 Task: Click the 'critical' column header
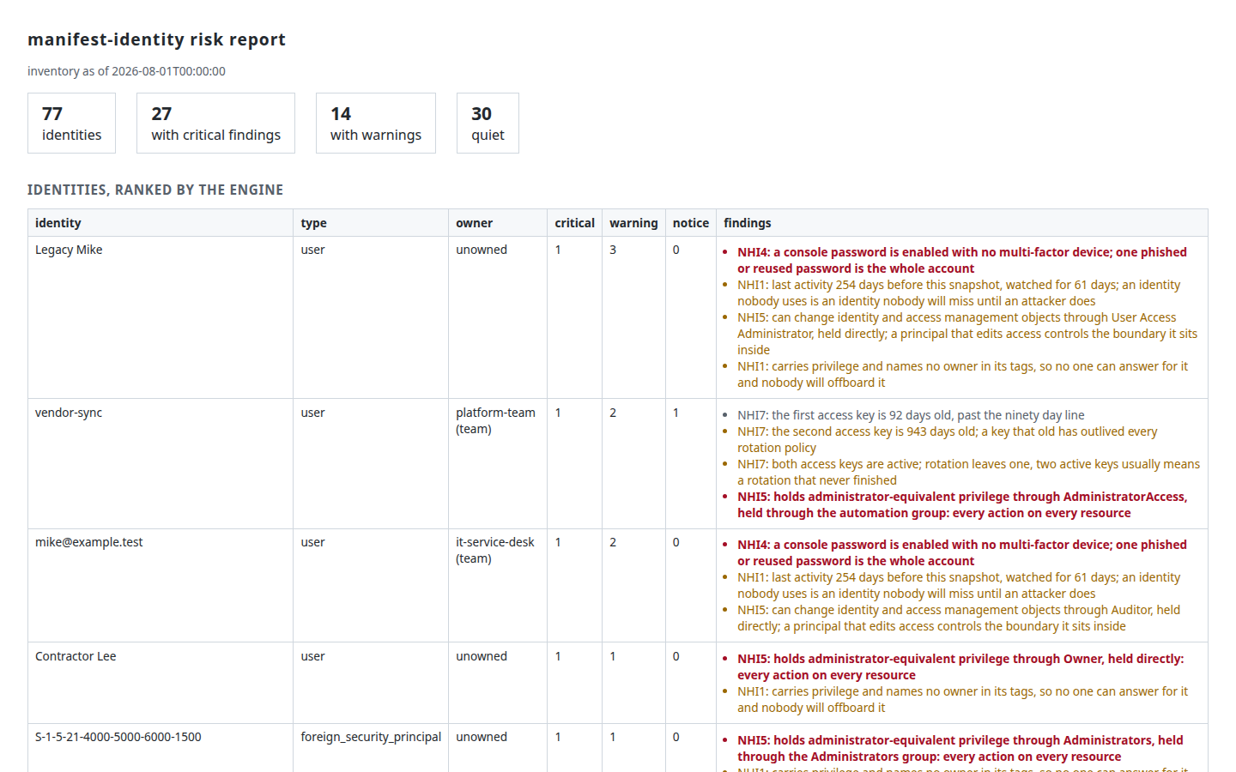pyautogui.click(x=574, y=223)
